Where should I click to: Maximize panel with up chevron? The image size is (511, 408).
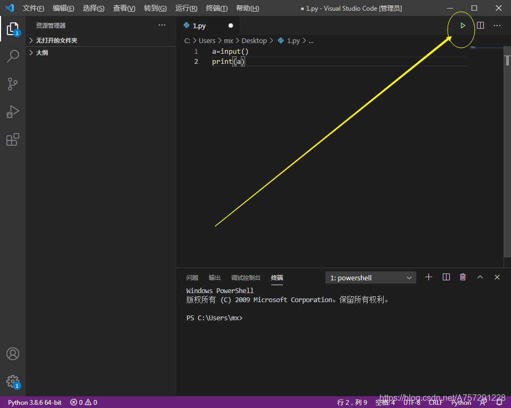click(x=480, y=277)
